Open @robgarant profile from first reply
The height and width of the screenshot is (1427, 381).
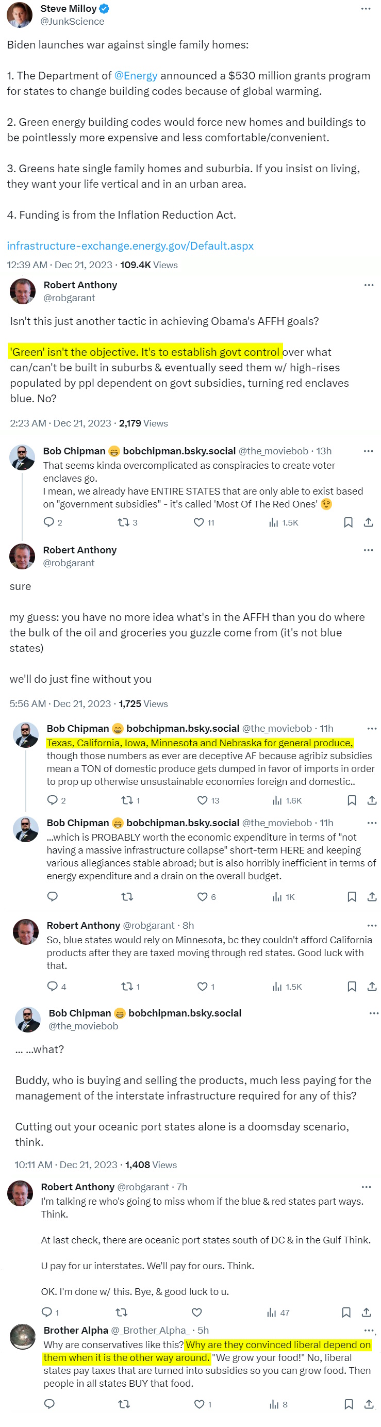(x=69, y=298)
